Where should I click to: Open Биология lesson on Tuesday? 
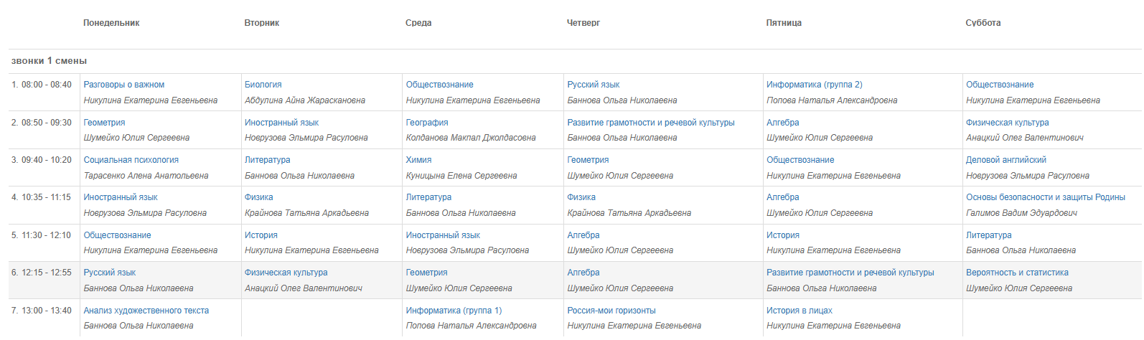tap(263, 85)
